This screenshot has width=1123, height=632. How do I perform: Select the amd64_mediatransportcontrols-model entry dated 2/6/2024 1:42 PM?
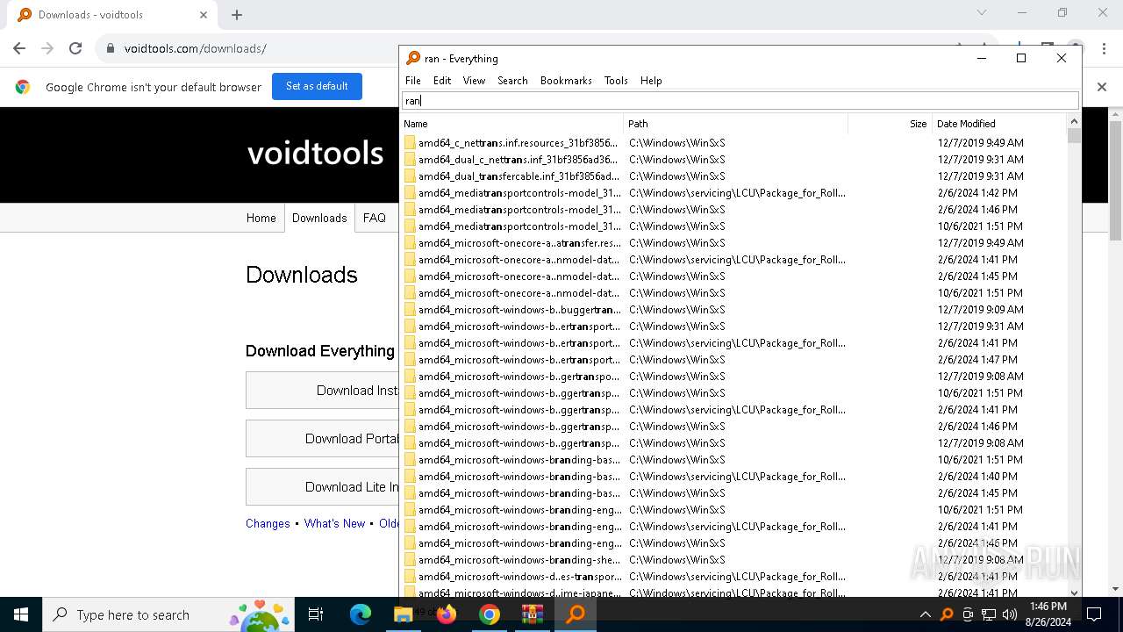(x=519, y=192)
